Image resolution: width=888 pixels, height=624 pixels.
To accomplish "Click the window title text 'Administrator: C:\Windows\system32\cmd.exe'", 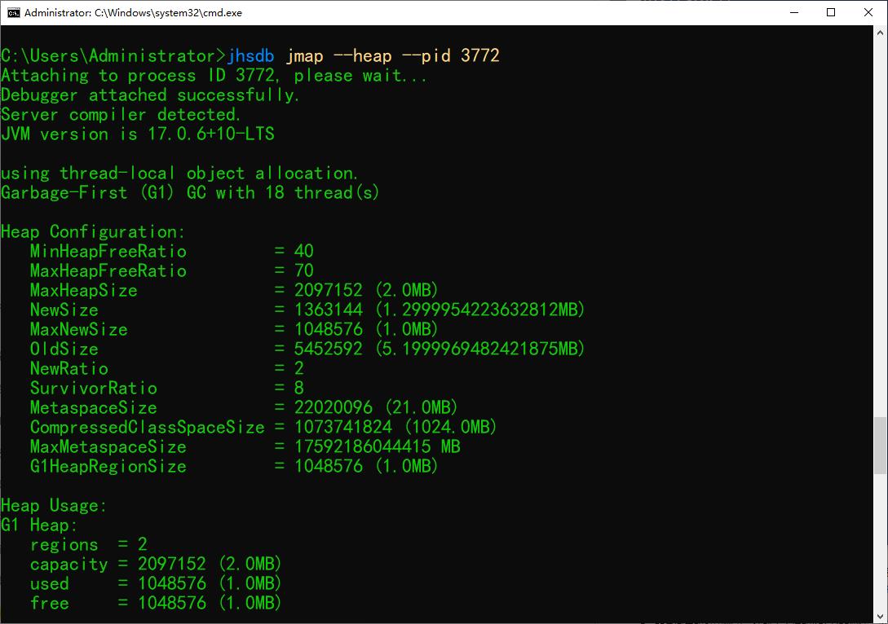I will coord(133,12).
